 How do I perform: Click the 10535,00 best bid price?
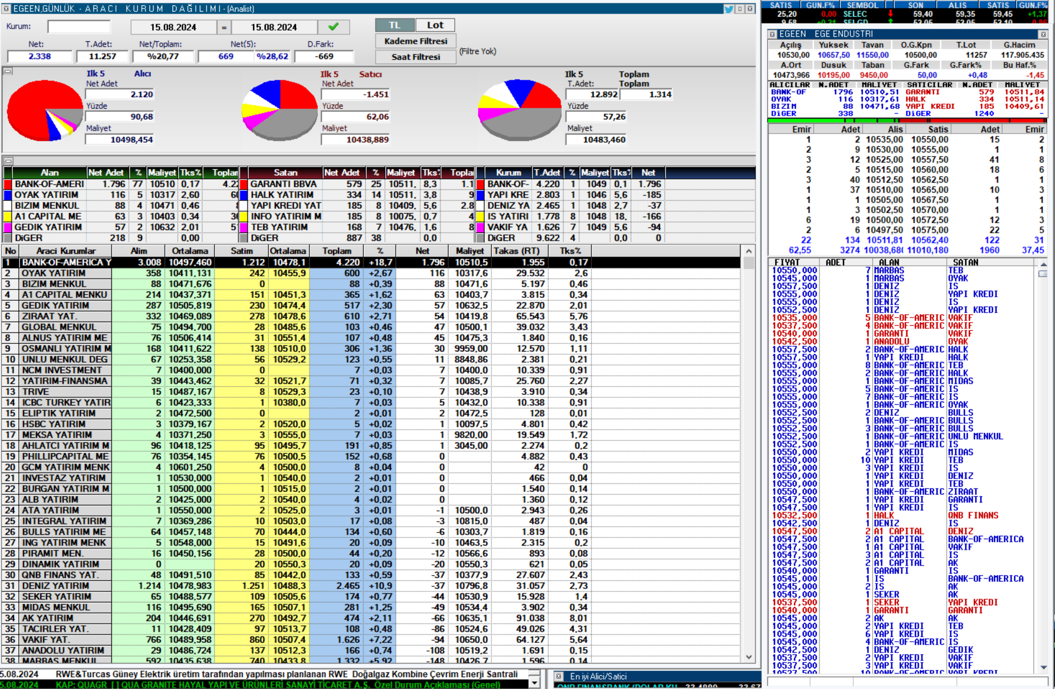(x=884, y=139)
